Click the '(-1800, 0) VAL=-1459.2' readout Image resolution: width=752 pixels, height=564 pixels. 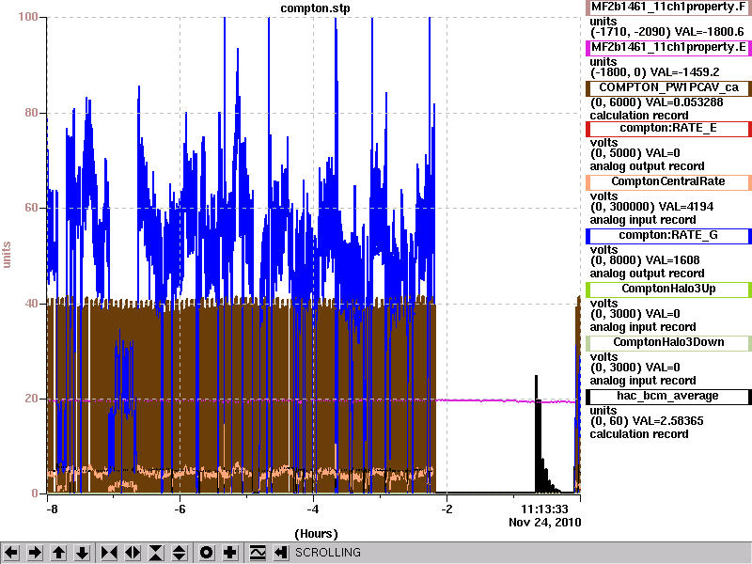[x=654, y=72]
